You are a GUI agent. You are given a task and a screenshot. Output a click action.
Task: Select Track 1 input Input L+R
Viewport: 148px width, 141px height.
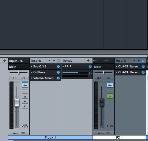[19, 61]
